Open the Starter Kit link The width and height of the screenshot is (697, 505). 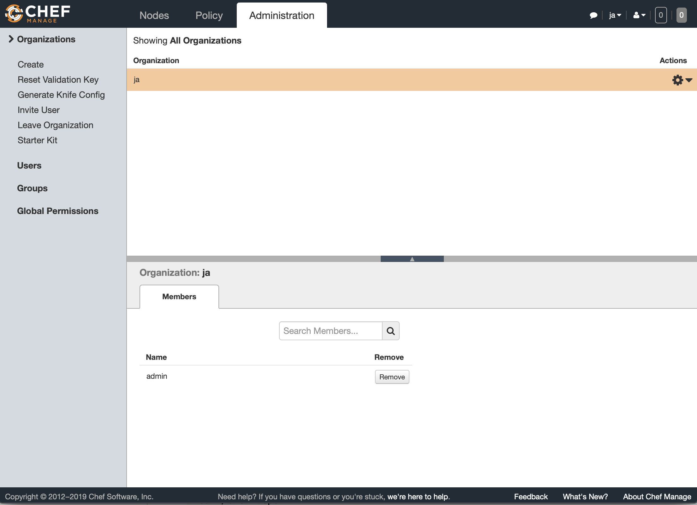point(38,140)
